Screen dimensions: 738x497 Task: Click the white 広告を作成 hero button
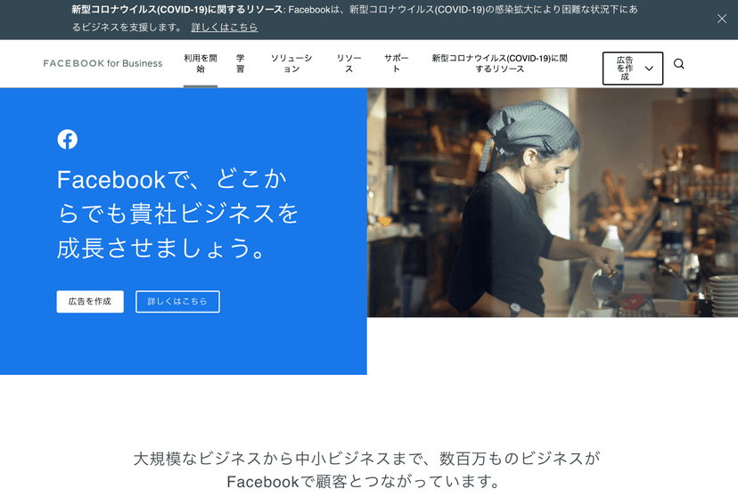(90, 301)
